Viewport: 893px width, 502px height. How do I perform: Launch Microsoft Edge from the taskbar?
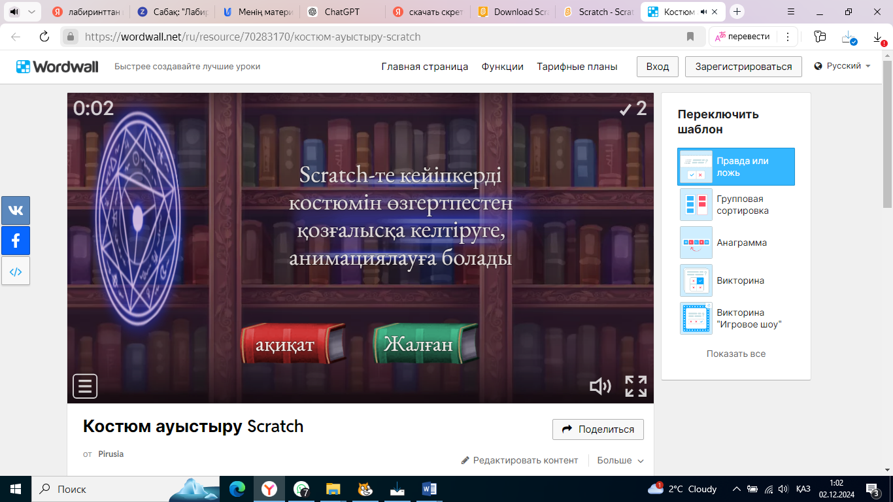coord(237,489)
